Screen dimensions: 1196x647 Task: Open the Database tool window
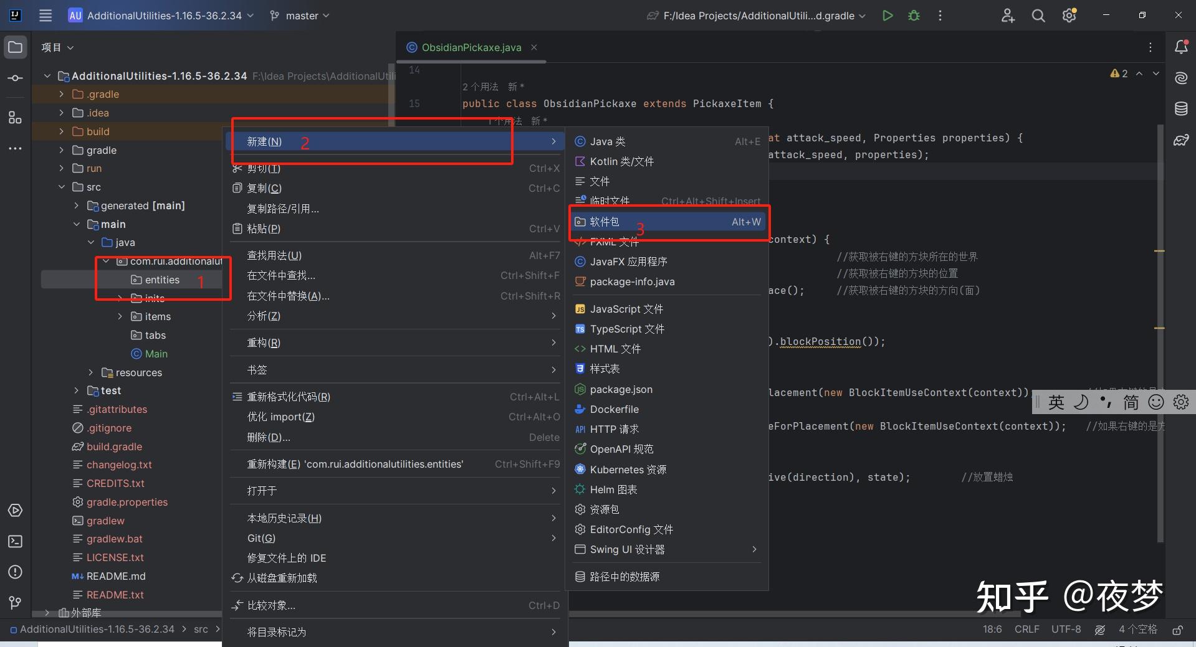[1181, 108]
